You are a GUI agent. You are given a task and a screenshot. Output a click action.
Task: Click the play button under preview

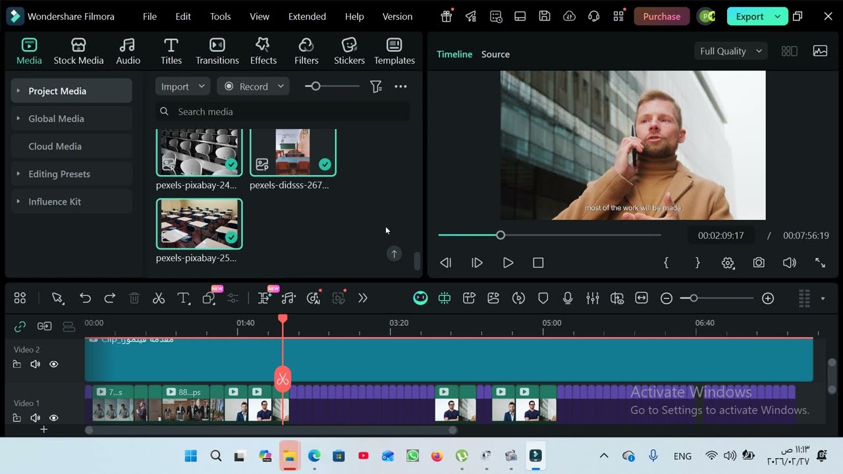[x=508, y=263]
